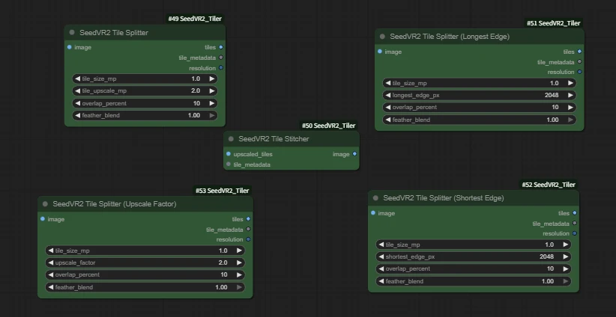Collapse the SeedVR2 Tile Stitcher node via its dot
616x317 pixels.
pyautogui.click(x=231, y=139)
